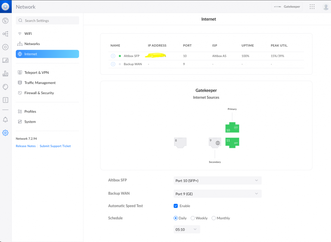Go to WiFi settings
The image size is (331, 242).
tap(28, 34)
